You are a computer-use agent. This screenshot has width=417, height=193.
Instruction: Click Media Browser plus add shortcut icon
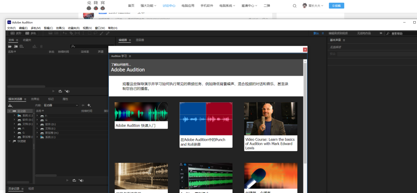[x=89, y=105]
